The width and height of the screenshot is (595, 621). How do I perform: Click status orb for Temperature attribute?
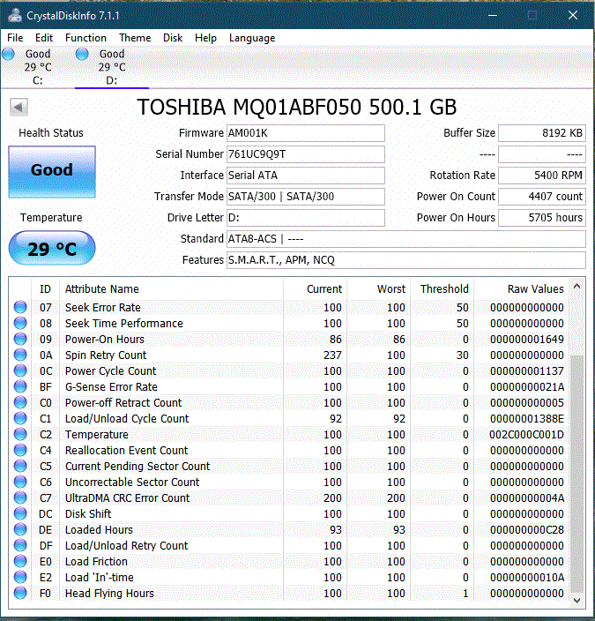click(20, 435)
